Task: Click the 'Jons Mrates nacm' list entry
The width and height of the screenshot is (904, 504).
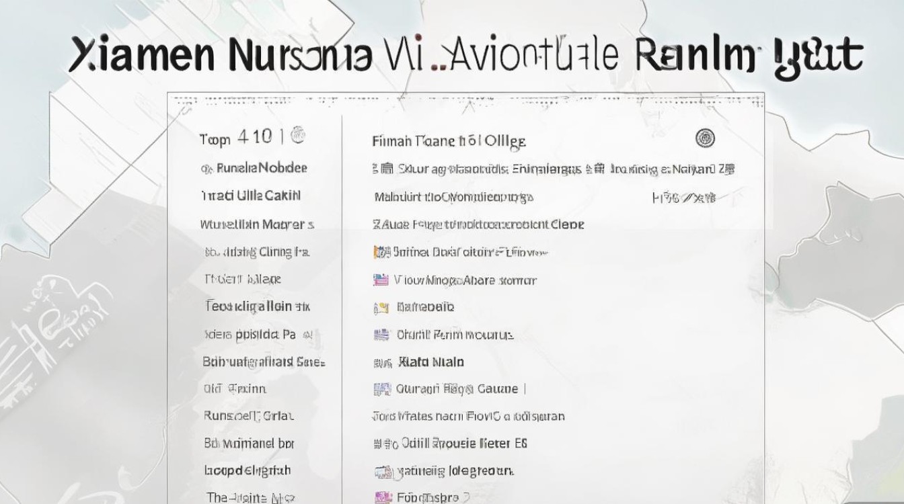Action: coord(468,417)
